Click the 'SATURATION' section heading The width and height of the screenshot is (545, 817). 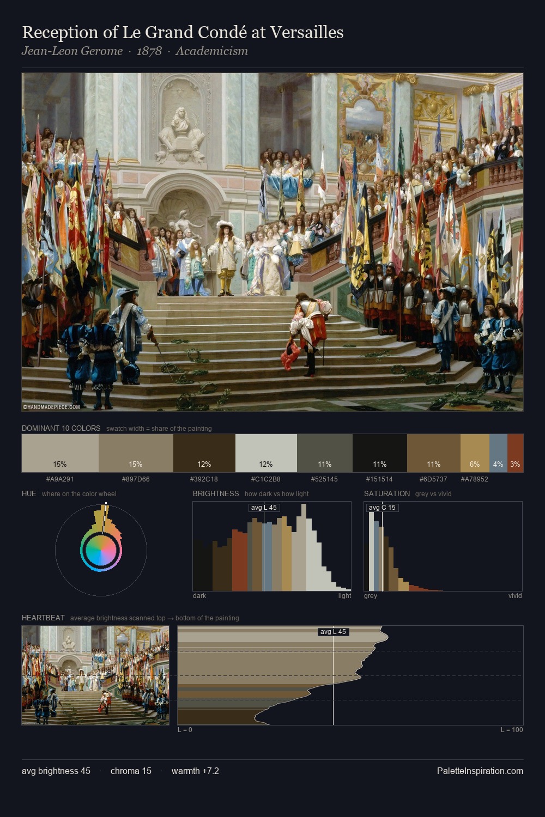click(387, 493)
